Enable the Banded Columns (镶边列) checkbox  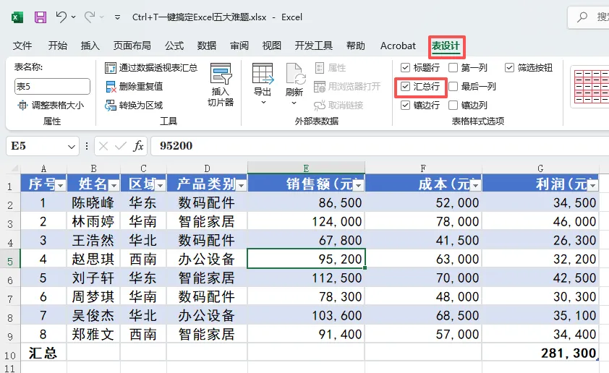tap(453, 106)
